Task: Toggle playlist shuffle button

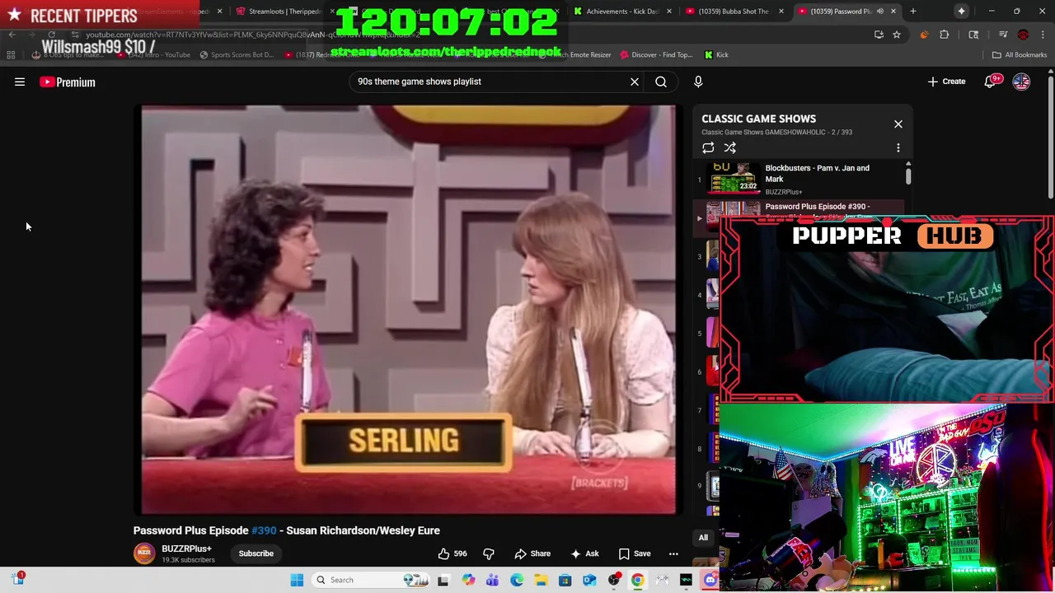Action: coord(730,148)
